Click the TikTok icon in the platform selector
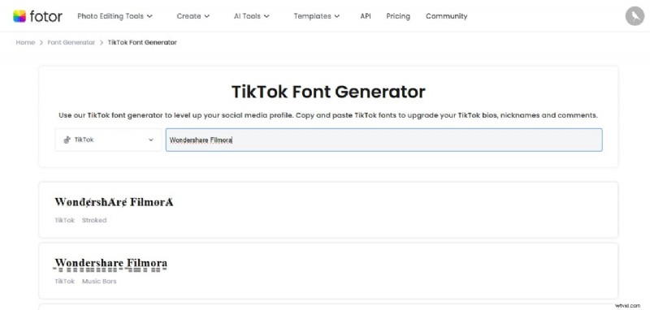The width and height of the screenshot is (650, 310). [67, 140]
